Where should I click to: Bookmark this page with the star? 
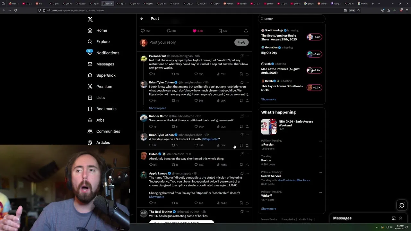click(x=358, y=10)
